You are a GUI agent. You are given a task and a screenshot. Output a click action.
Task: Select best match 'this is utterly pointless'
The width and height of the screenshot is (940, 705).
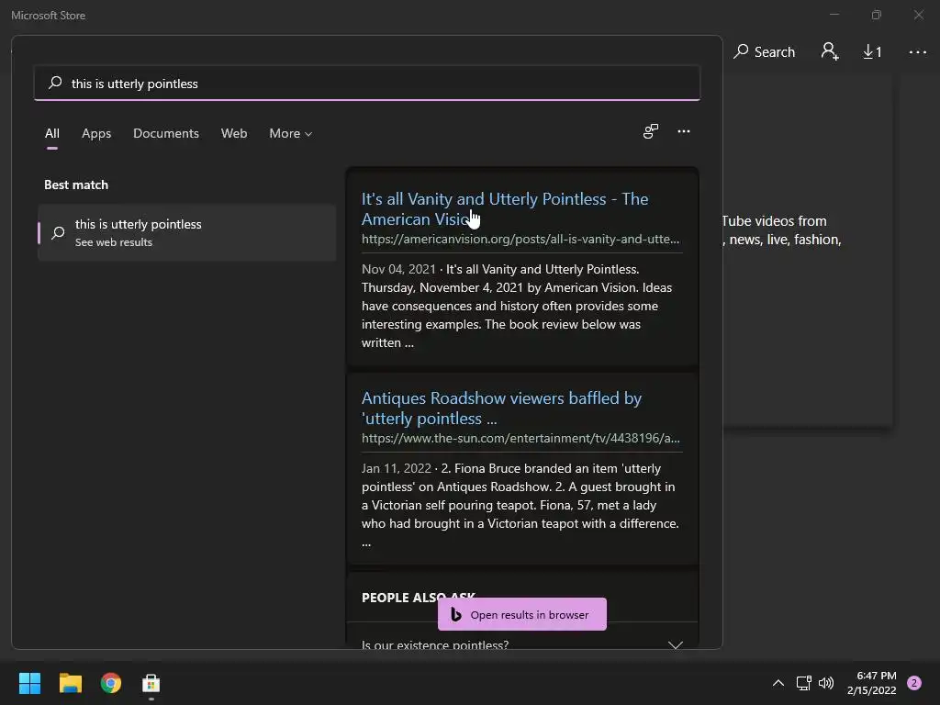tap(186, 232)
